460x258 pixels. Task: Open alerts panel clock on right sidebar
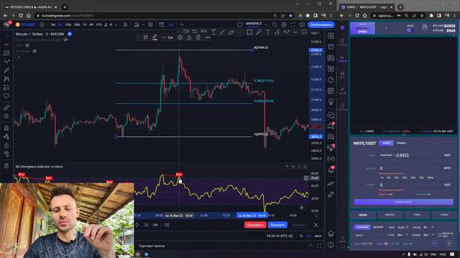coord(331,47)
